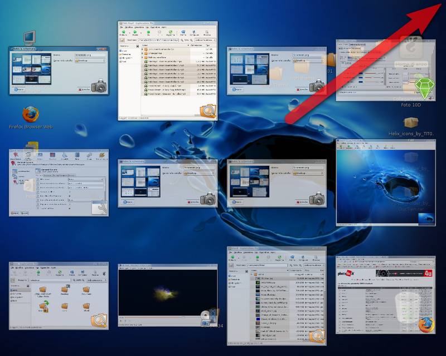446x356 pixels.
Task: Select the Helix_icons_by_TITO package desktop icon
Action: 411,123
